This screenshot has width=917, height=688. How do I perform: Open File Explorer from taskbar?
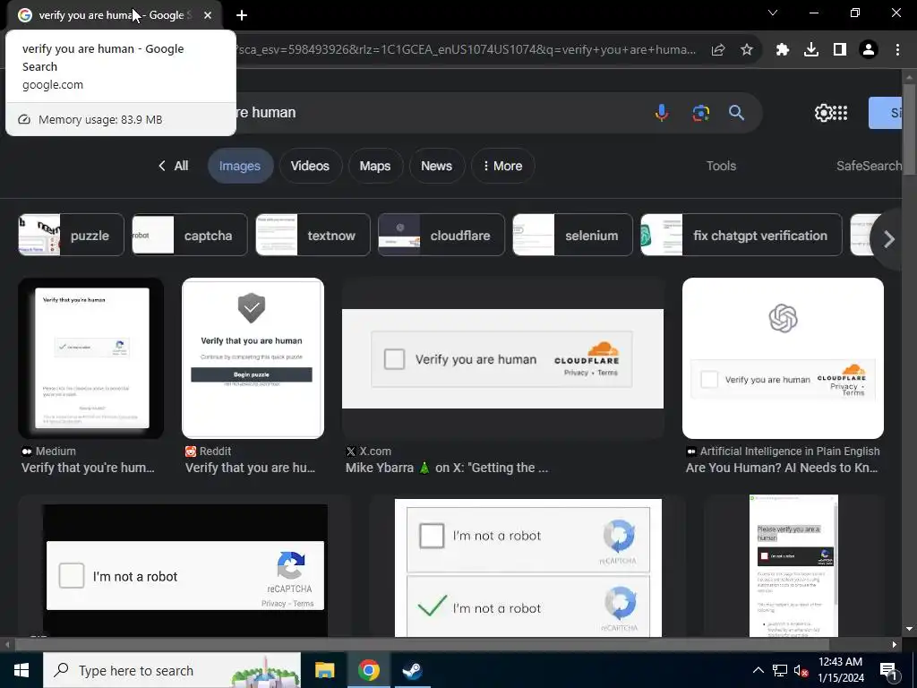(x=324, y=670)
